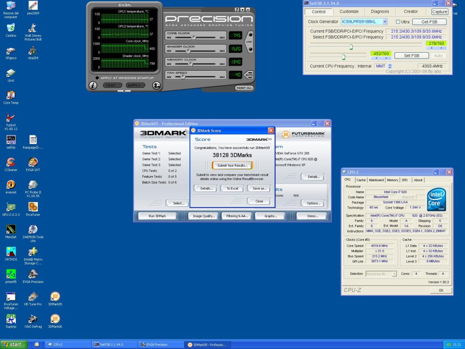Select the XPgioco desktop icon
The height and width of the screenshot is (349, 465).
click(11, 53)
